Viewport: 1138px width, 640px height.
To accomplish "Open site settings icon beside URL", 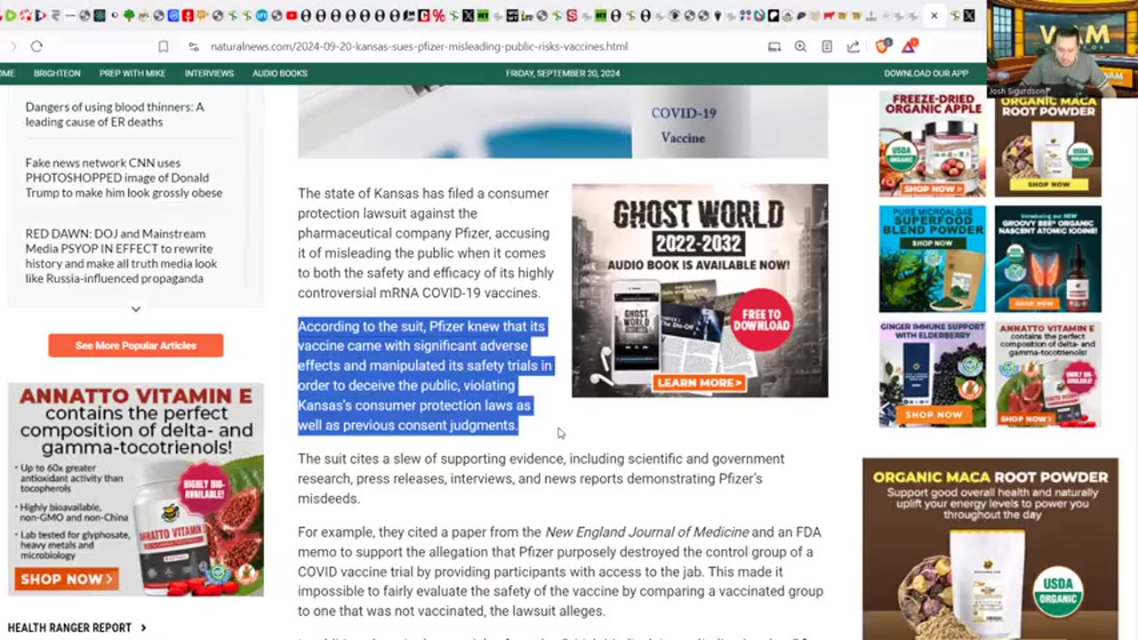I will [194, 46].
